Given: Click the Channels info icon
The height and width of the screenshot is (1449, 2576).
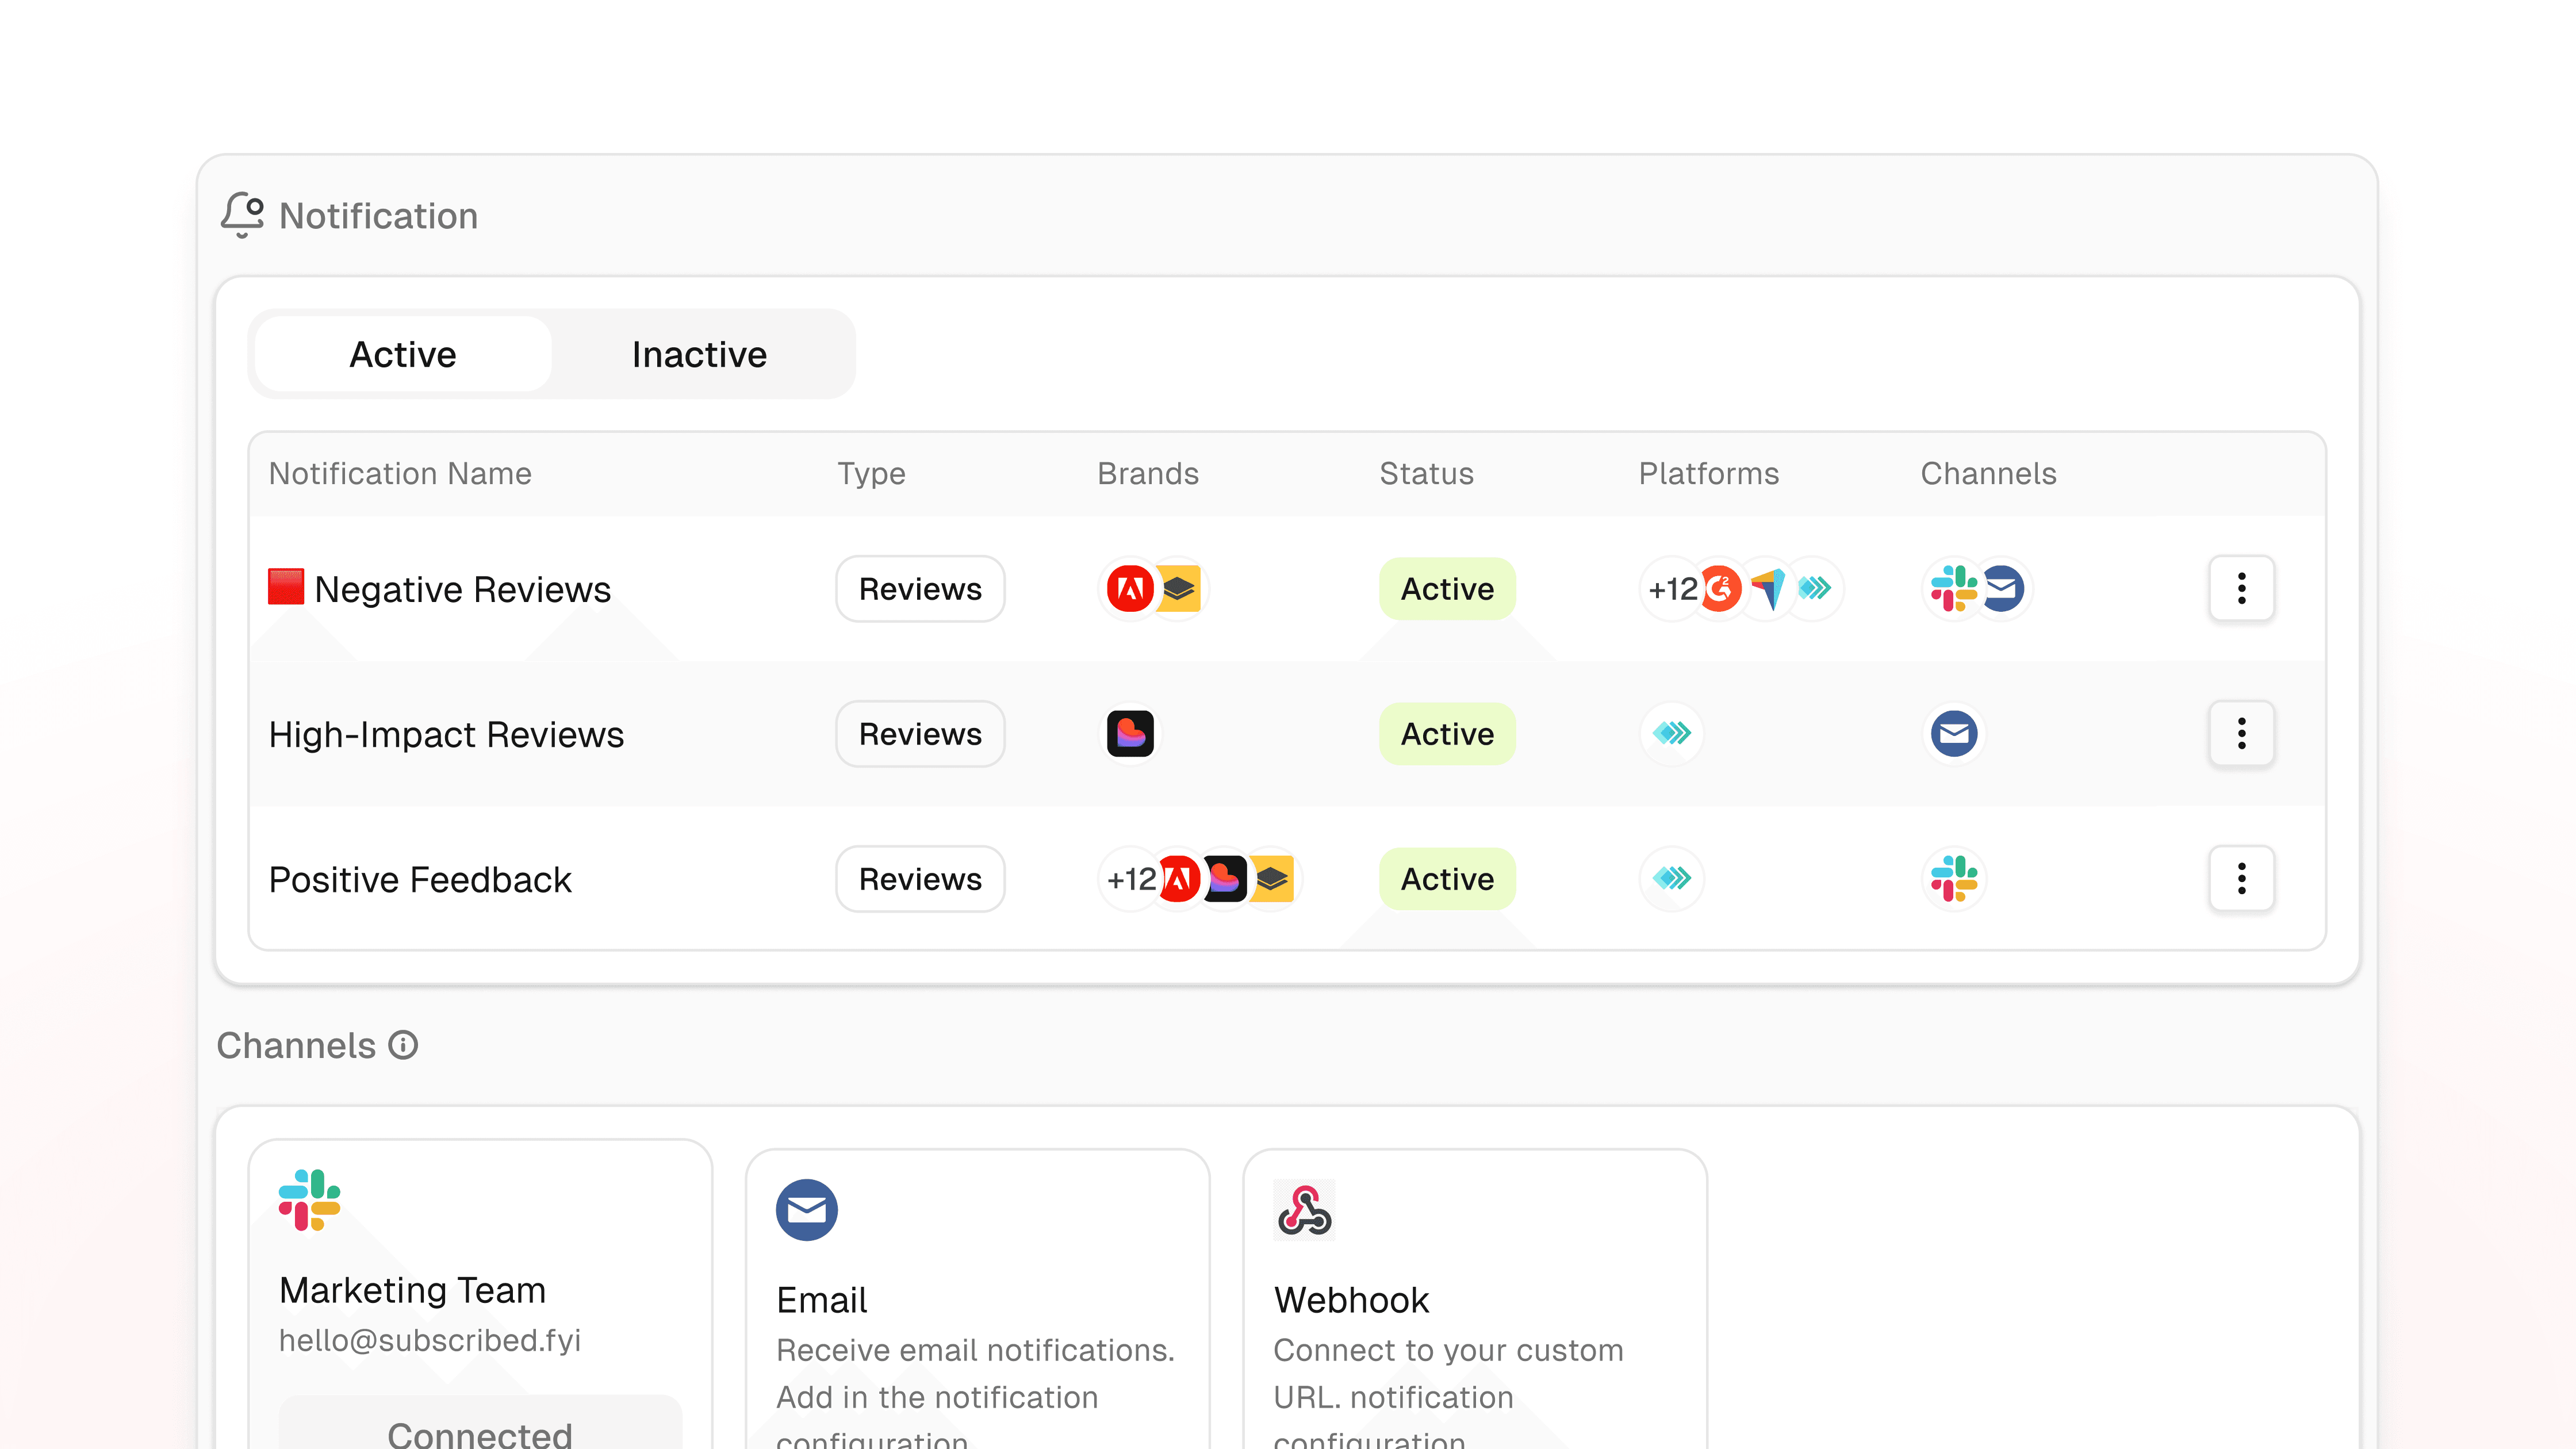Looking at the screenshot, I should coord(403,1045).
